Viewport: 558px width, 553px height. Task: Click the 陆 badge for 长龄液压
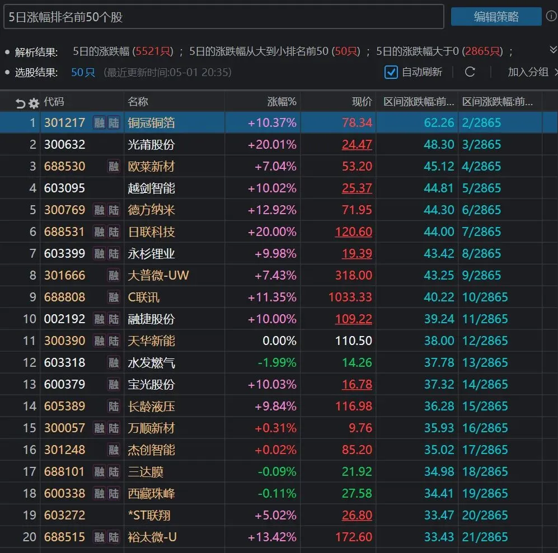[114, 406]
